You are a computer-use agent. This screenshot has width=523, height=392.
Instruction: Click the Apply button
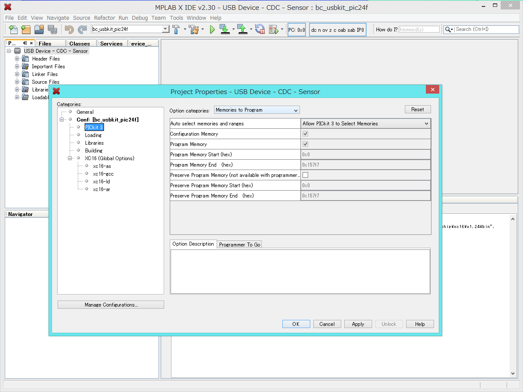pos(358,324)
